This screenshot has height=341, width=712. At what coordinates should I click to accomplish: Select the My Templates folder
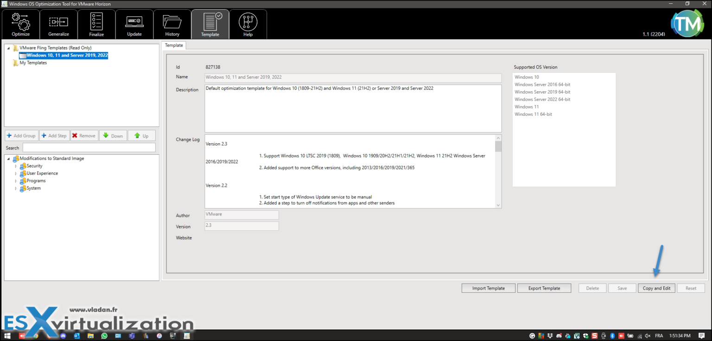coord(33,63)
